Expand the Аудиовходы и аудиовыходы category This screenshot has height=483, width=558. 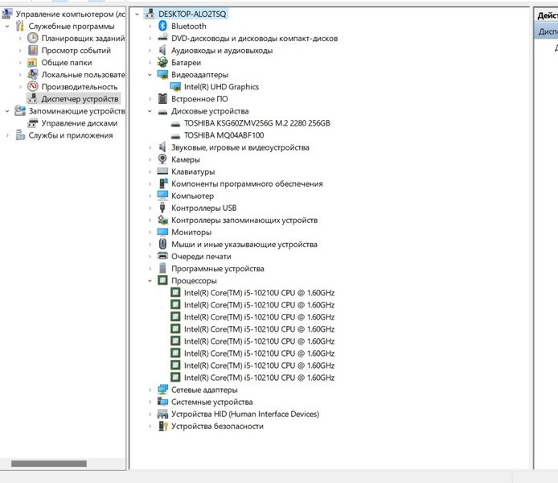pos(150,51)
